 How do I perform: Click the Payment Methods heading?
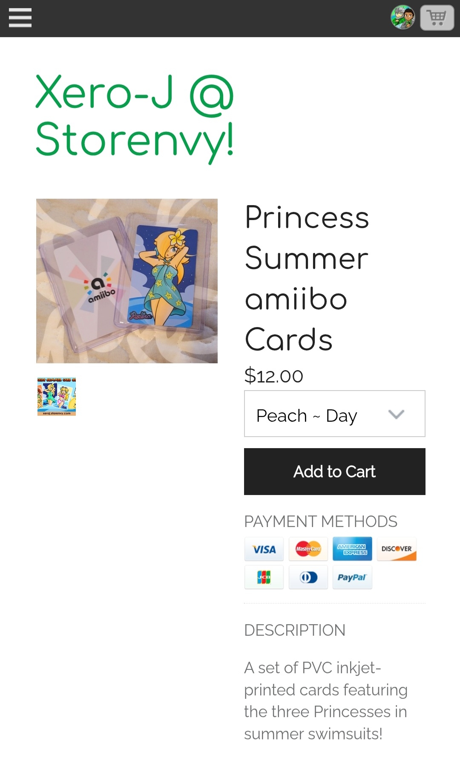click(321, 521)
